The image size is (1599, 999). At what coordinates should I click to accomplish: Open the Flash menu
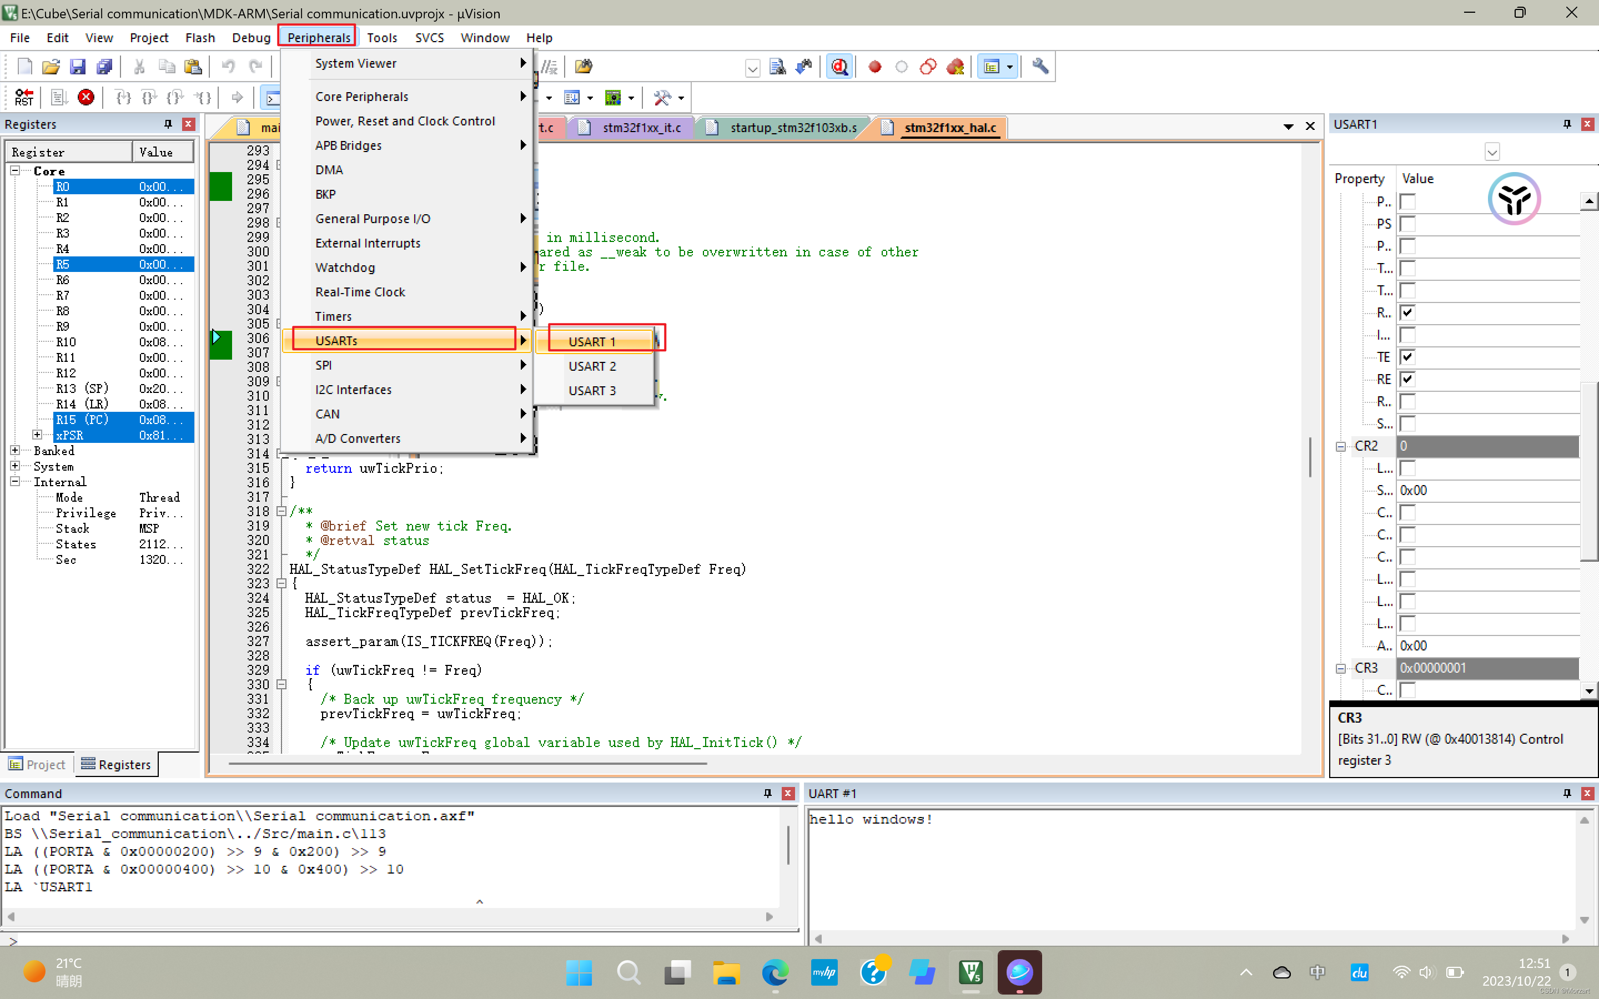(x=200, y=38)
